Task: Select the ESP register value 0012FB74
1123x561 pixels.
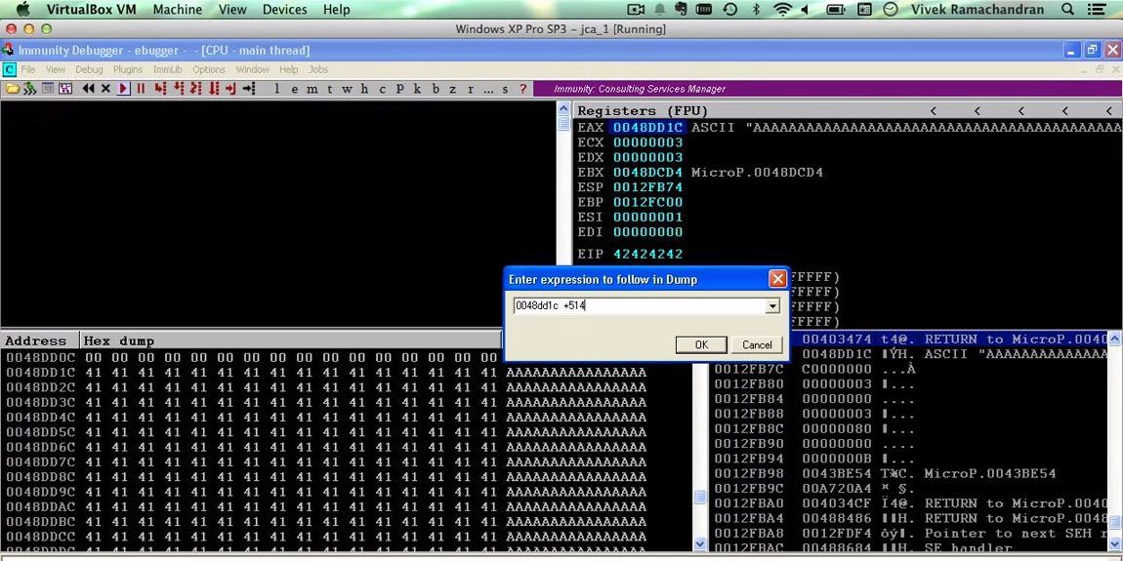Action: pos(647,187)
